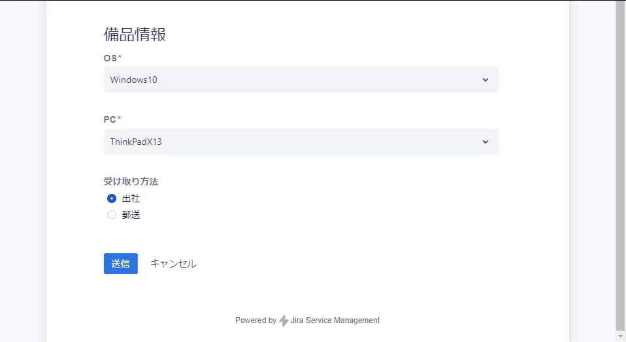Click the Powered by footer text
Image resolution: width=626 pixels, height=342 pixels.
[255, 320]
